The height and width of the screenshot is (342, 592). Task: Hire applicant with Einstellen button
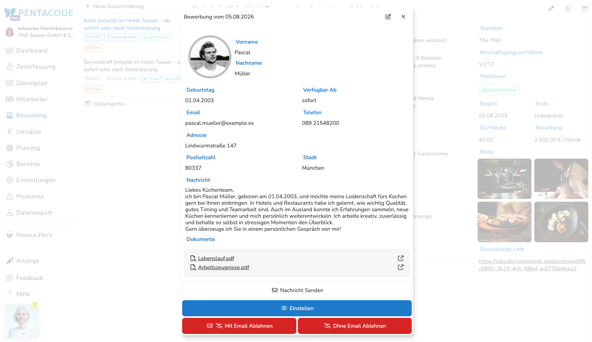click(297, 308)
